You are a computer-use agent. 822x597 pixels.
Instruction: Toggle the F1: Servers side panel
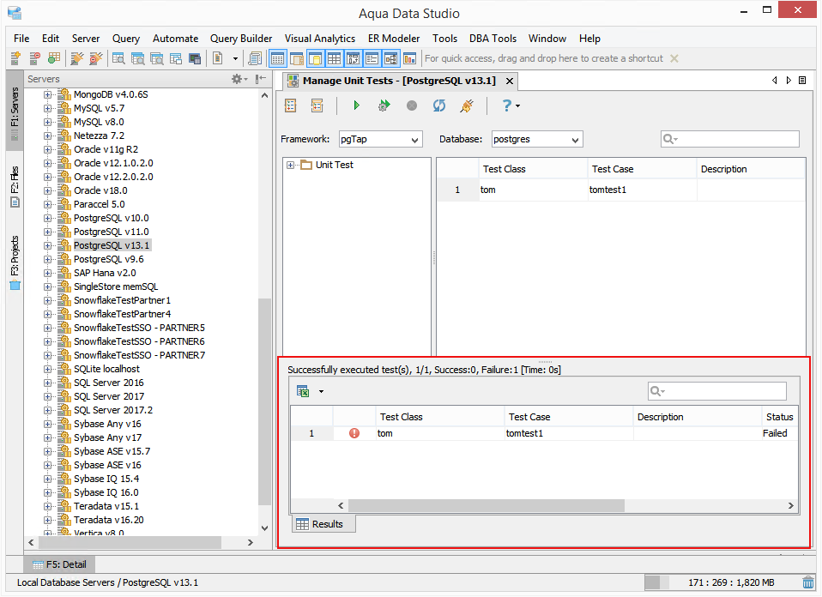click(15, 111)
